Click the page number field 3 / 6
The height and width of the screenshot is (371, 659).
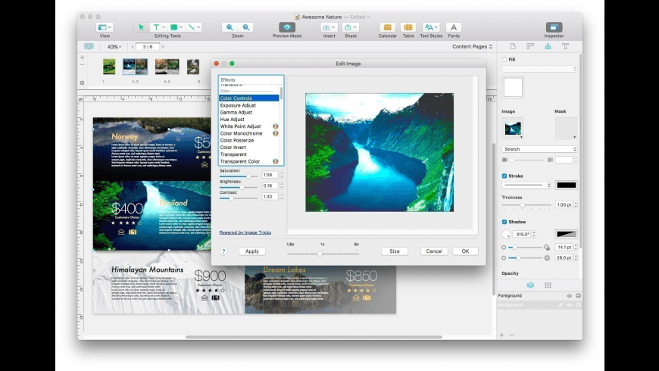coord(148,47)
